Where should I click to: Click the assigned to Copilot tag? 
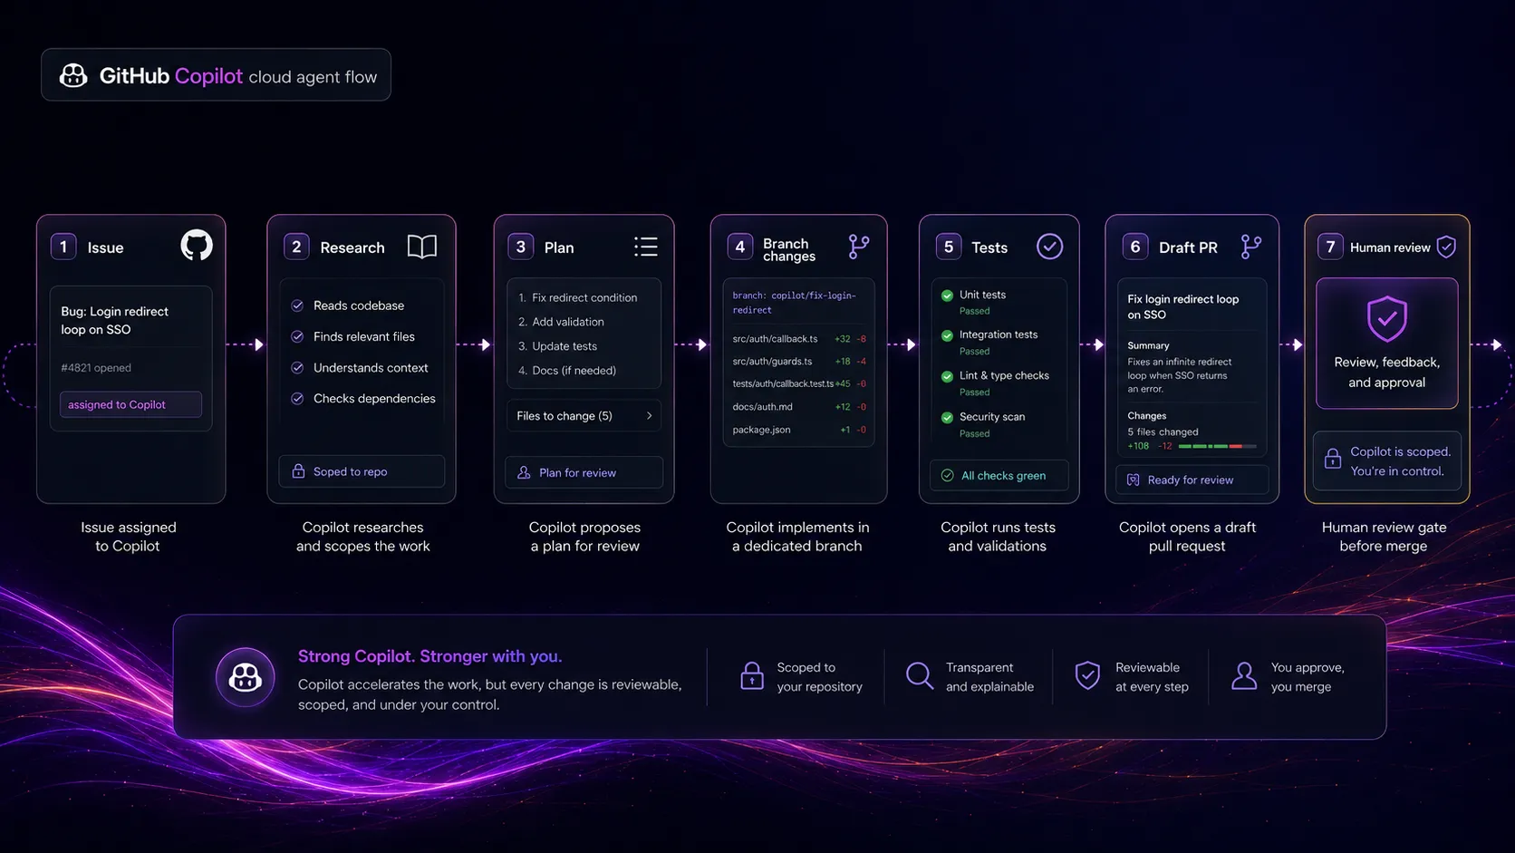130,404
